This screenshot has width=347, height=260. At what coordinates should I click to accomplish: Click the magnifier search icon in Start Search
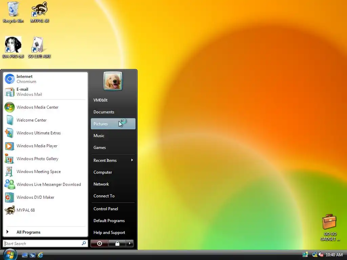point(84,243)
